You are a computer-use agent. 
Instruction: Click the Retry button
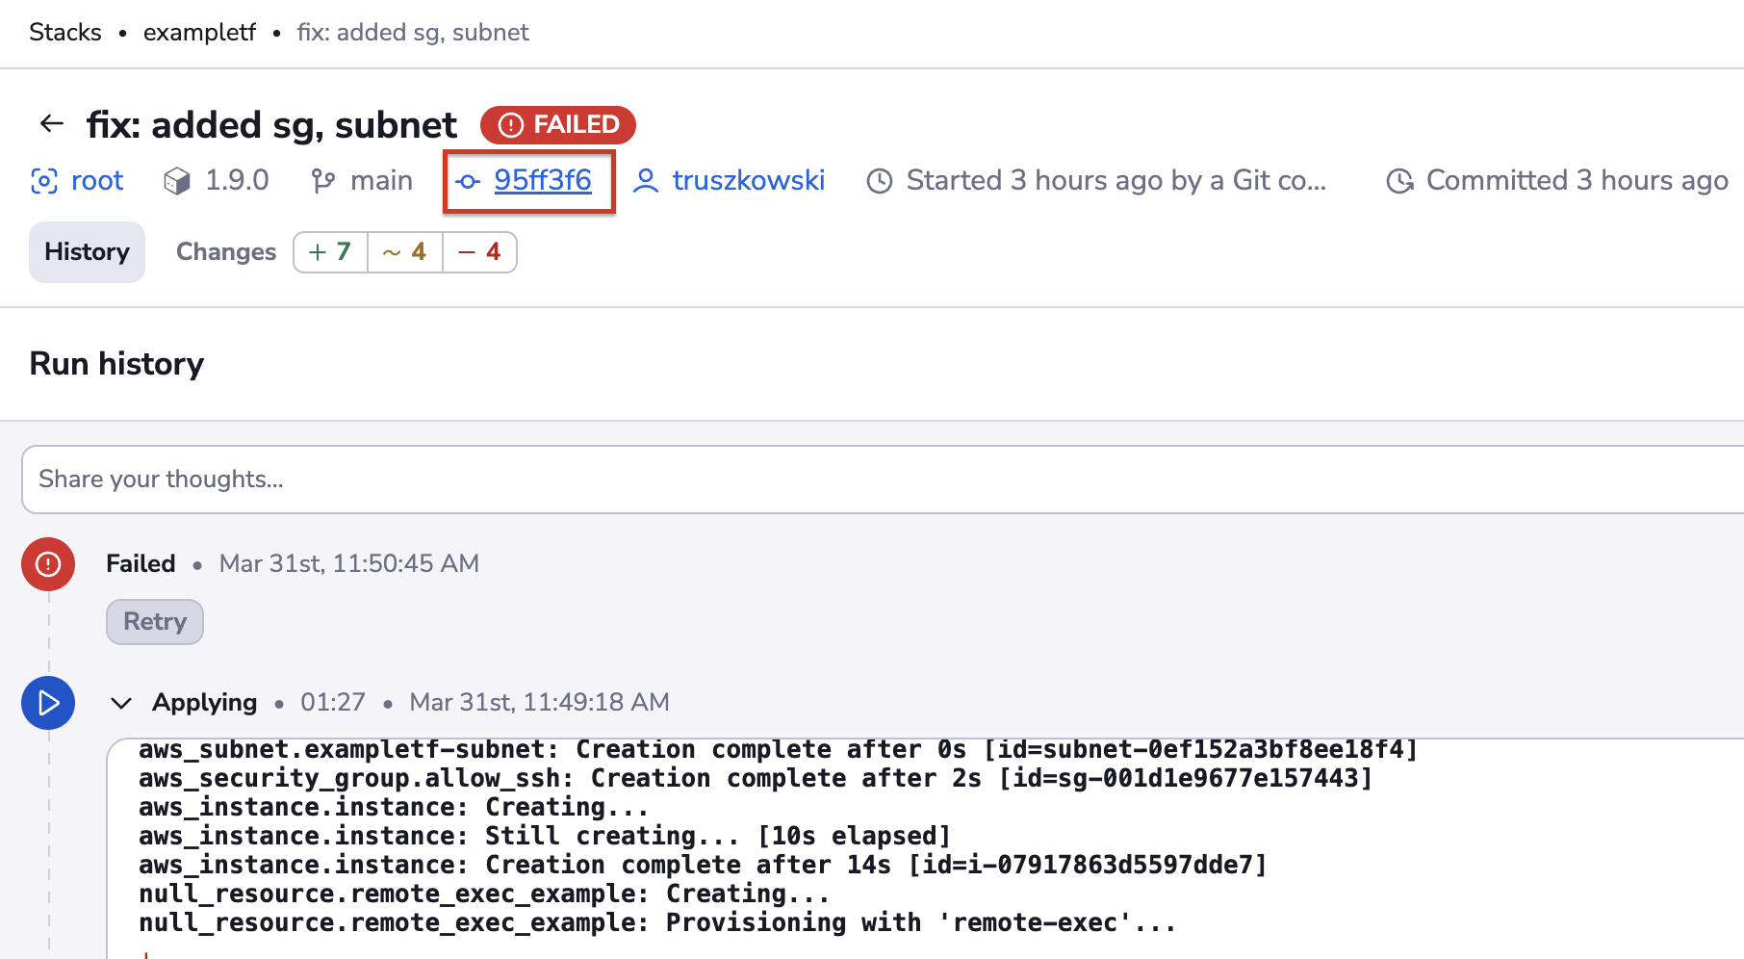(154, 621)
